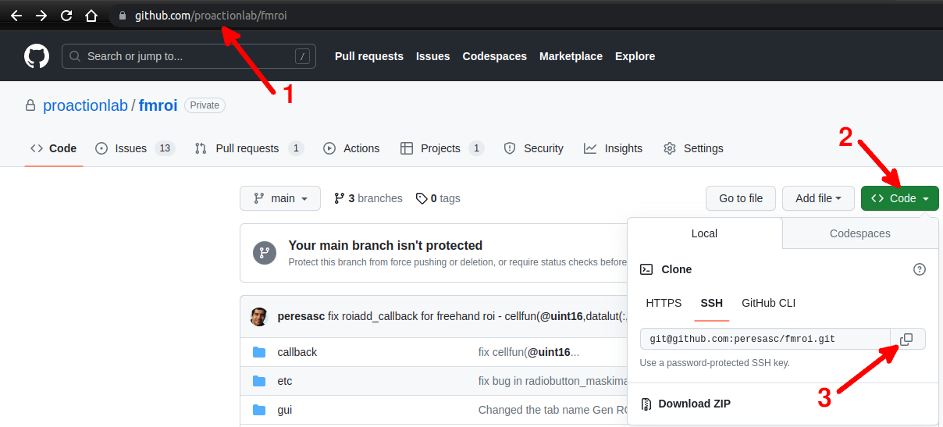Open GitHub home via Octocat logo

(37, 56)
